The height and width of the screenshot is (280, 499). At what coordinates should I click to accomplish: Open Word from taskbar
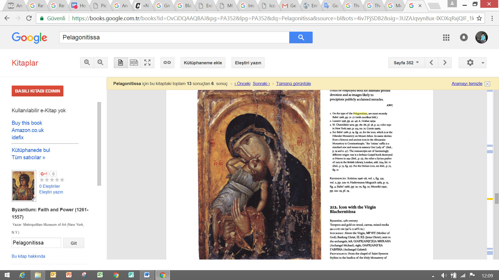tap(147, 275)
